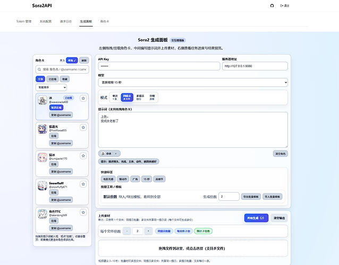This screenshot has height=265, width=339.
Task: Star the 角色TTC character card
Action: pos(83,213)
